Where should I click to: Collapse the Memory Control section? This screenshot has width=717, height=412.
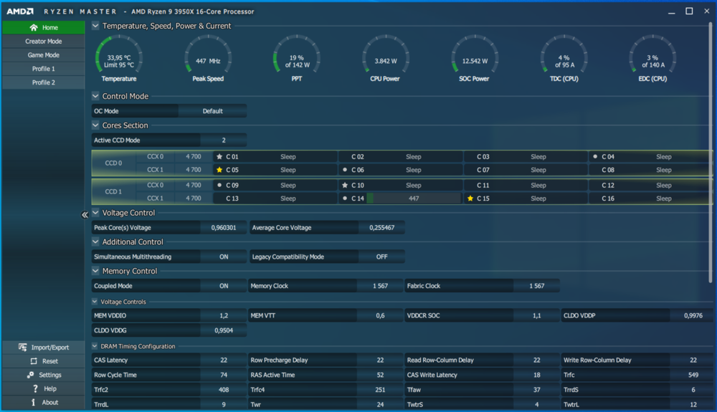95,271
